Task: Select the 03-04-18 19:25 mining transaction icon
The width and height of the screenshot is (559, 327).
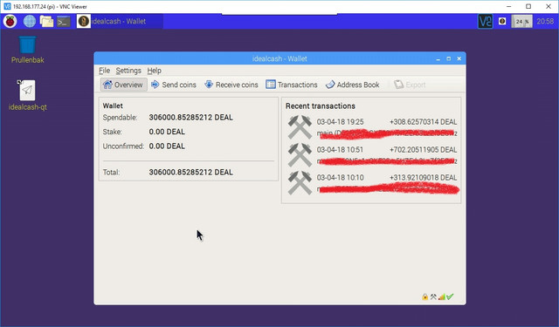Action: (300, 126)
